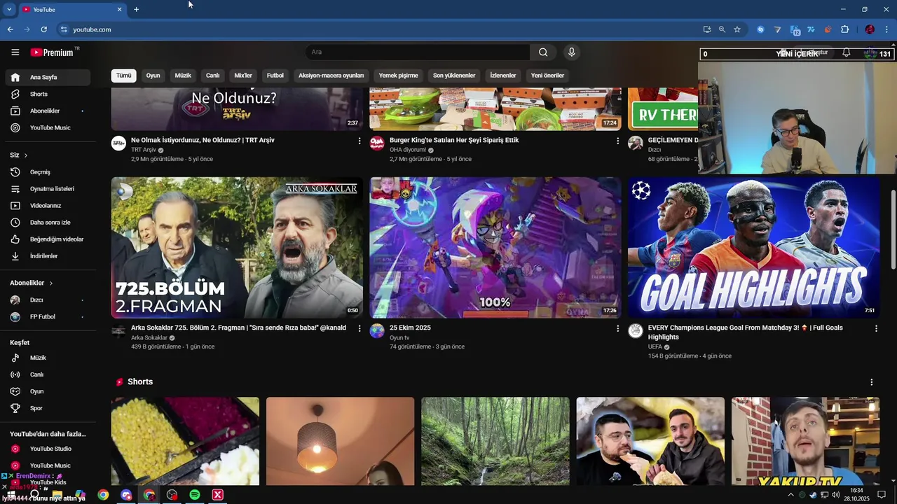Open a new Chrome tab

coord(136,9)
